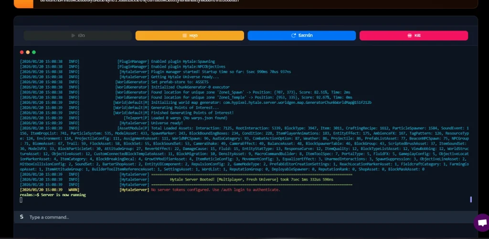This screenshot has height=239, width=489.
Task: Click the yellow Stop (หยุด) button
Action: pyautogui.click(x=190, y=36)
